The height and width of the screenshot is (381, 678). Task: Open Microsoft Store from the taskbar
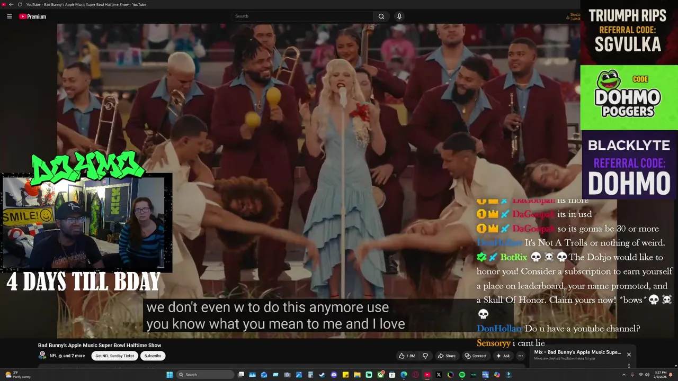click(392, 375)
